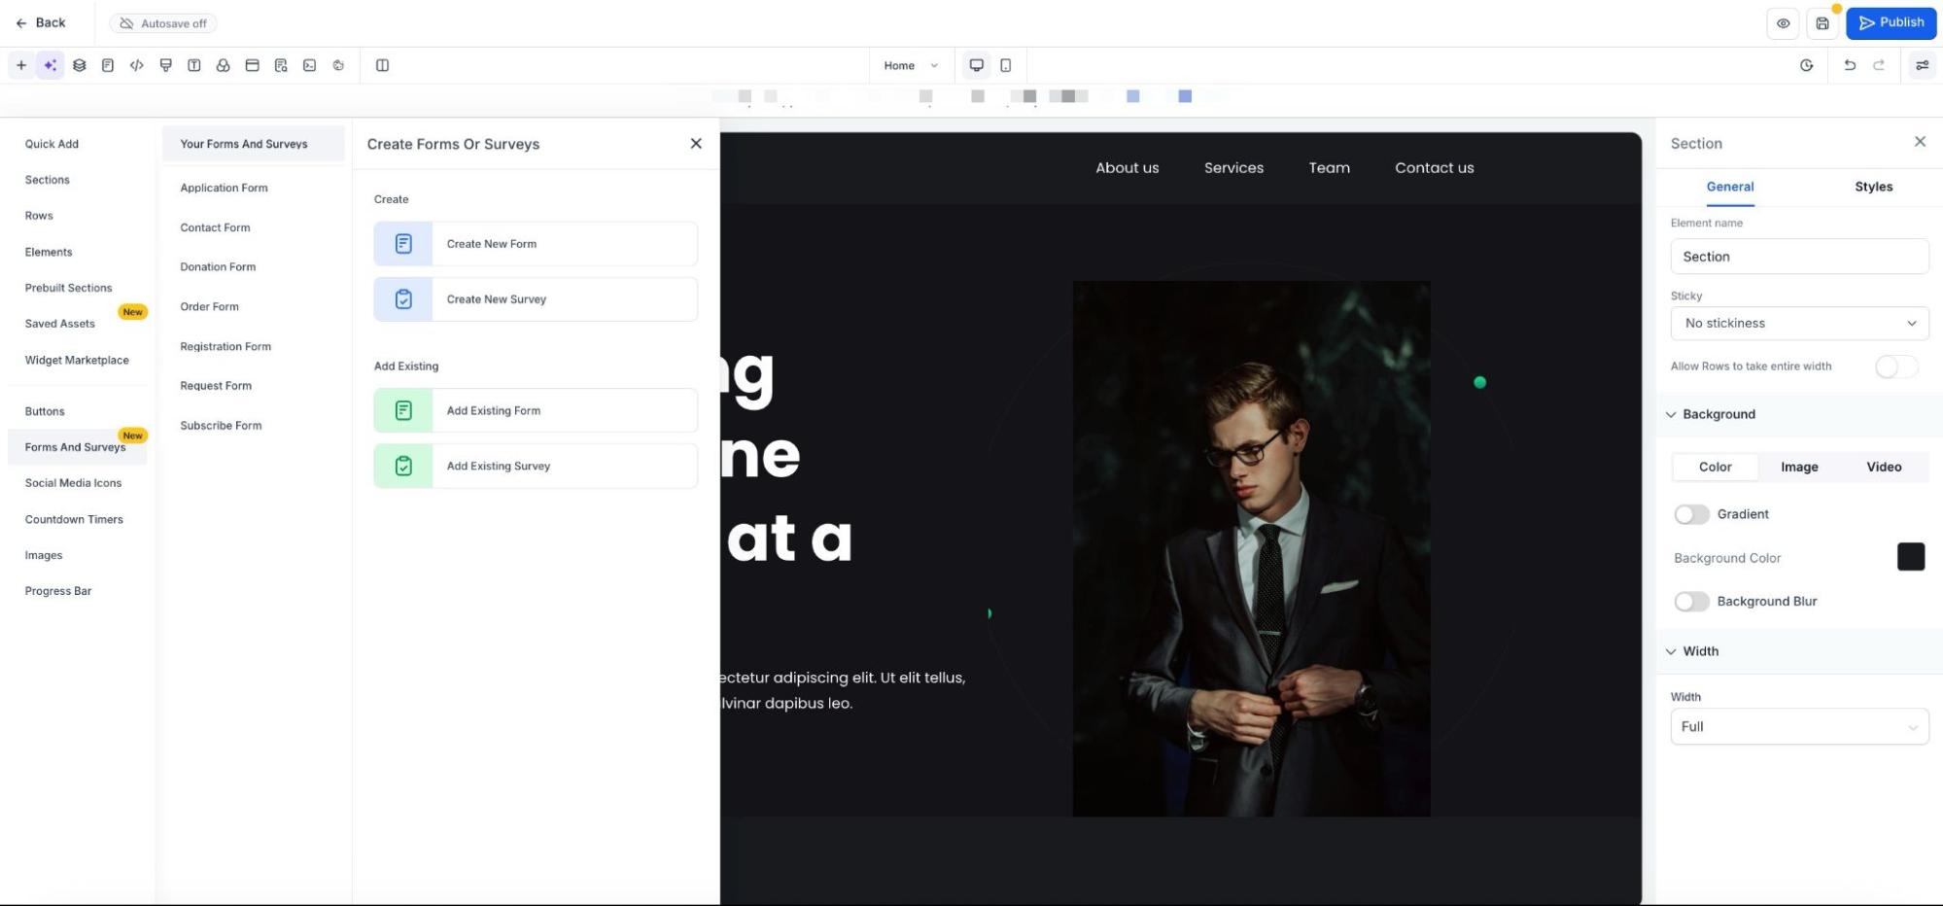
Task: Open the custom code icon in toolbar
Action: [x=137, y=65]
